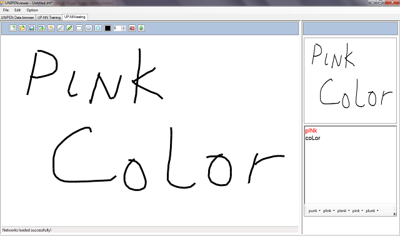
Task: Open the File menu
Action: click(x=6, y=10)
